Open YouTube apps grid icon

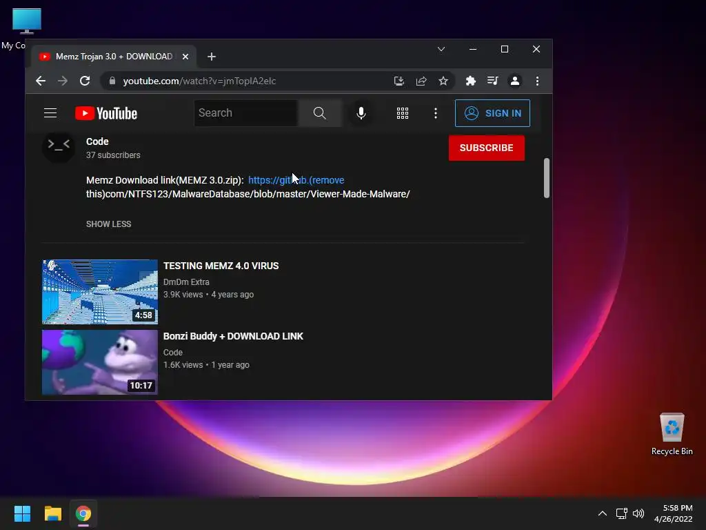pos(403,113)
